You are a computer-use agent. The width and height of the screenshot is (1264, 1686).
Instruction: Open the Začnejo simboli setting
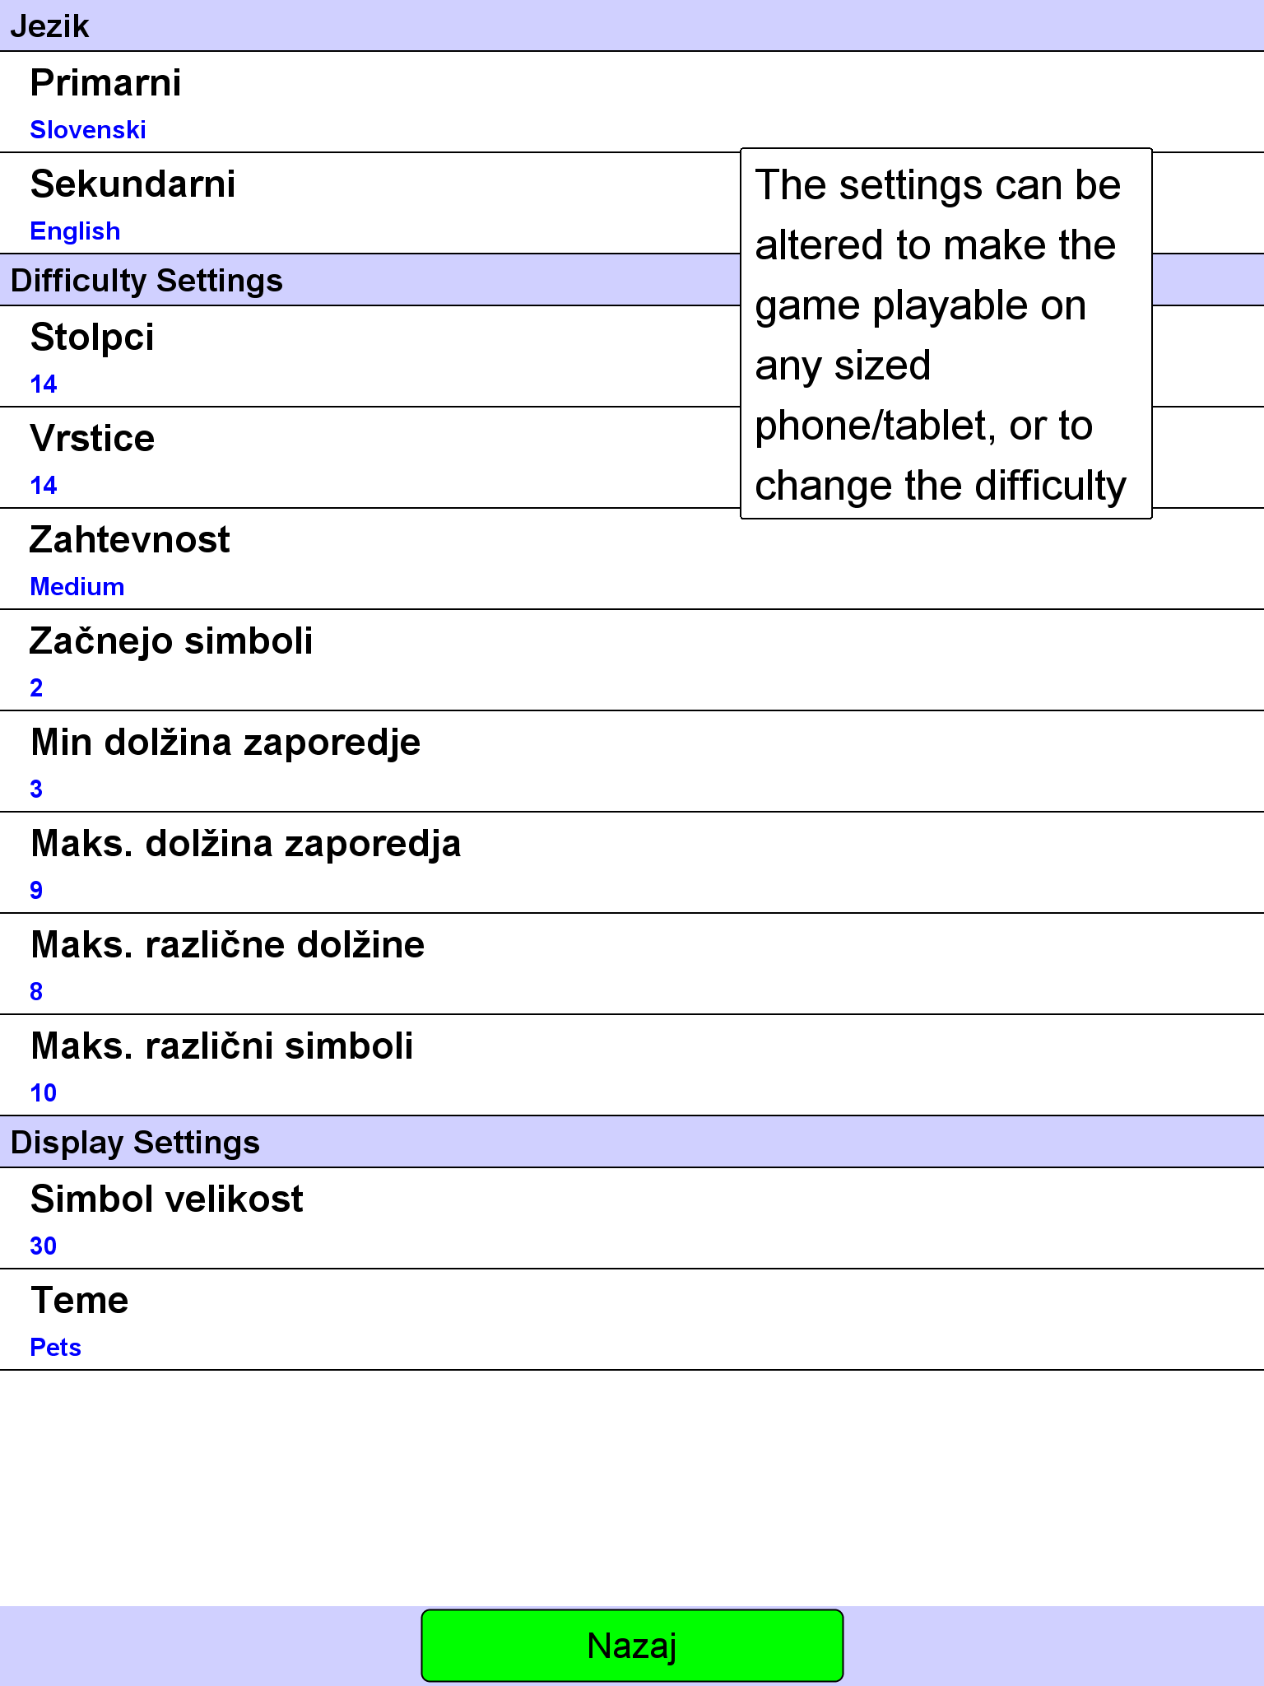(632, 660)
